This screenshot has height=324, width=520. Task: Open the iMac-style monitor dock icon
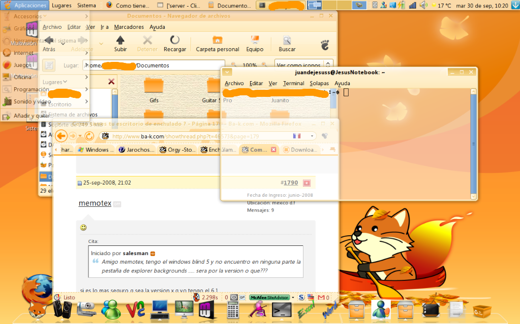pos(184,309)
